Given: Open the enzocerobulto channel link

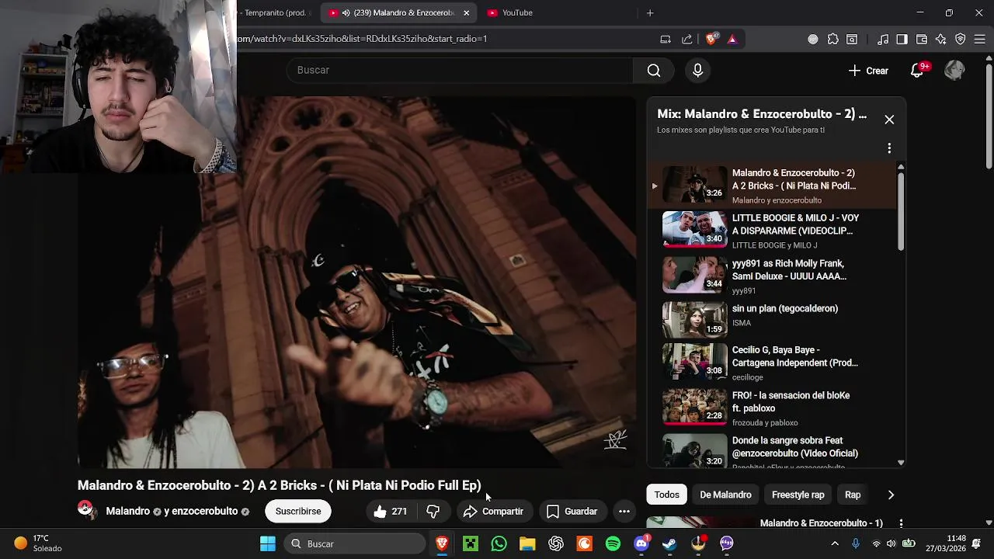Looking at the screenshot, I should pyautogui.click(x=204, y=512).
